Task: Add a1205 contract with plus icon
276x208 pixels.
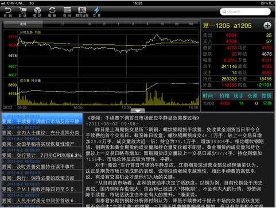Action: click(x=267, y=26)
